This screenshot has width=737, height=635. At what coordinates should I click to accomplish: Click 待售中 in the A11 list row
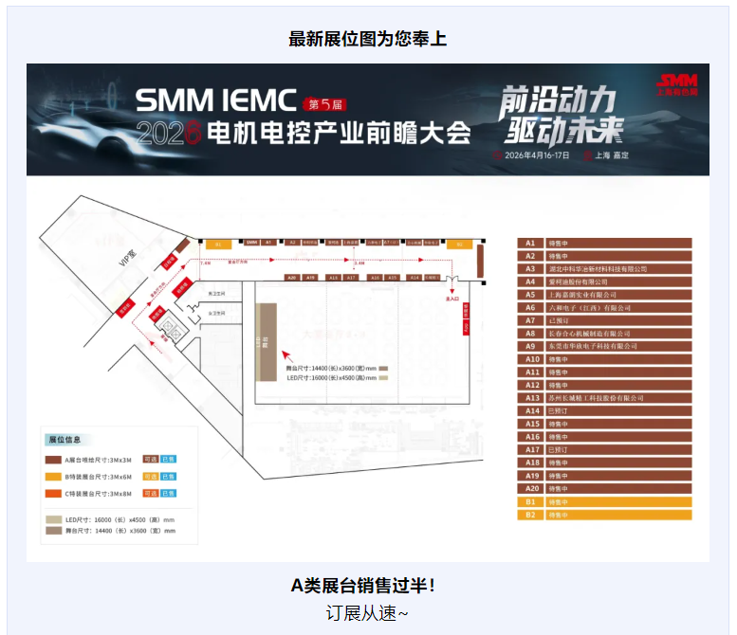pyautogui.click(x=559, y=372)
